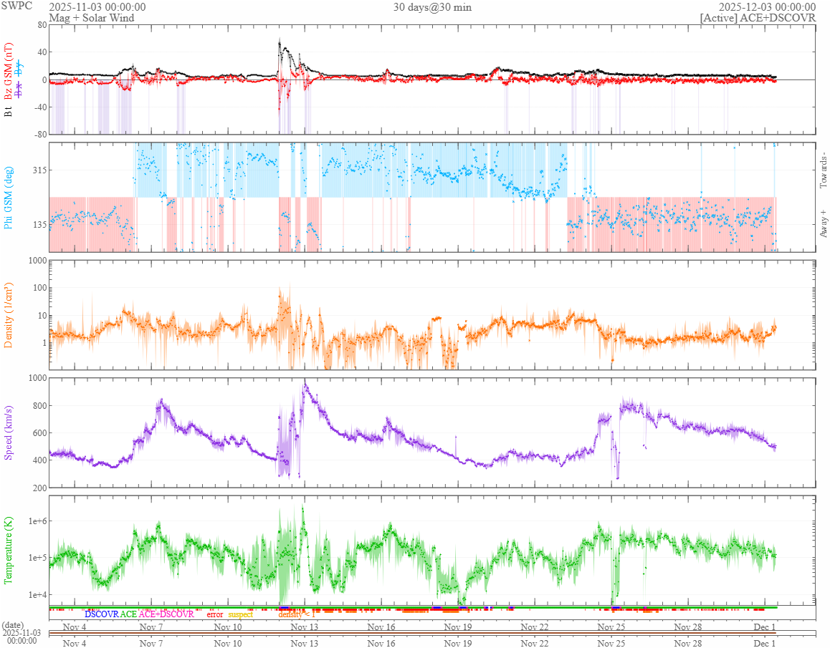This screenshot has height=648, width=830.
Task: Click the '100' tick on the density axis
Action: coord(39,288)
